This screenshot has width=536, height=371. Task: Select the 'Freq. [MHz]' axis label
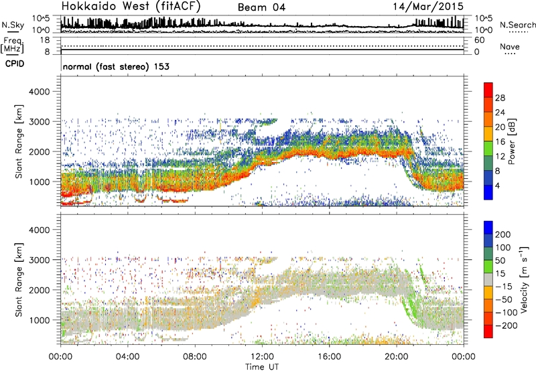point(13,46)
